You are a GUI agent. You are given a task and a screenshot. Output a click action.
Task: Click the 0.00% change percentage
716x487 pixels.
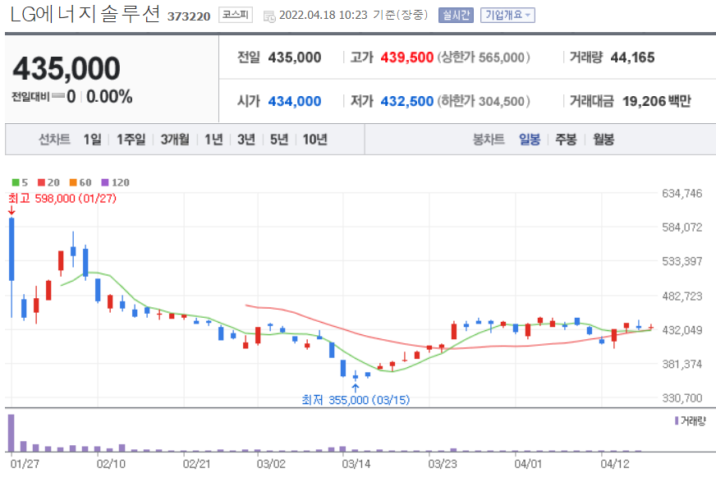pos(109,96)
